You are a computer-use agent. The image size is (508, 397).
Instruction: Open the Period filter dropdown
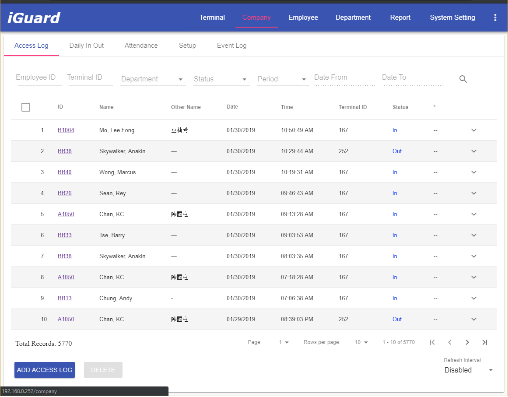[283, 79]
